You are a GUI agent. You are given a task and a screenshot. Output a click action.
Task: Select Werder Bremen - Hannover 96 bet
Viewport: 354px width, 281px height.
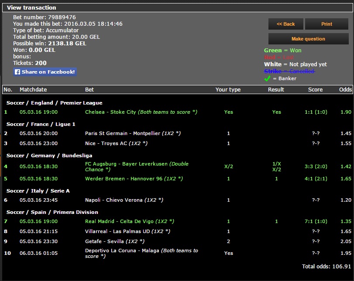134,179
